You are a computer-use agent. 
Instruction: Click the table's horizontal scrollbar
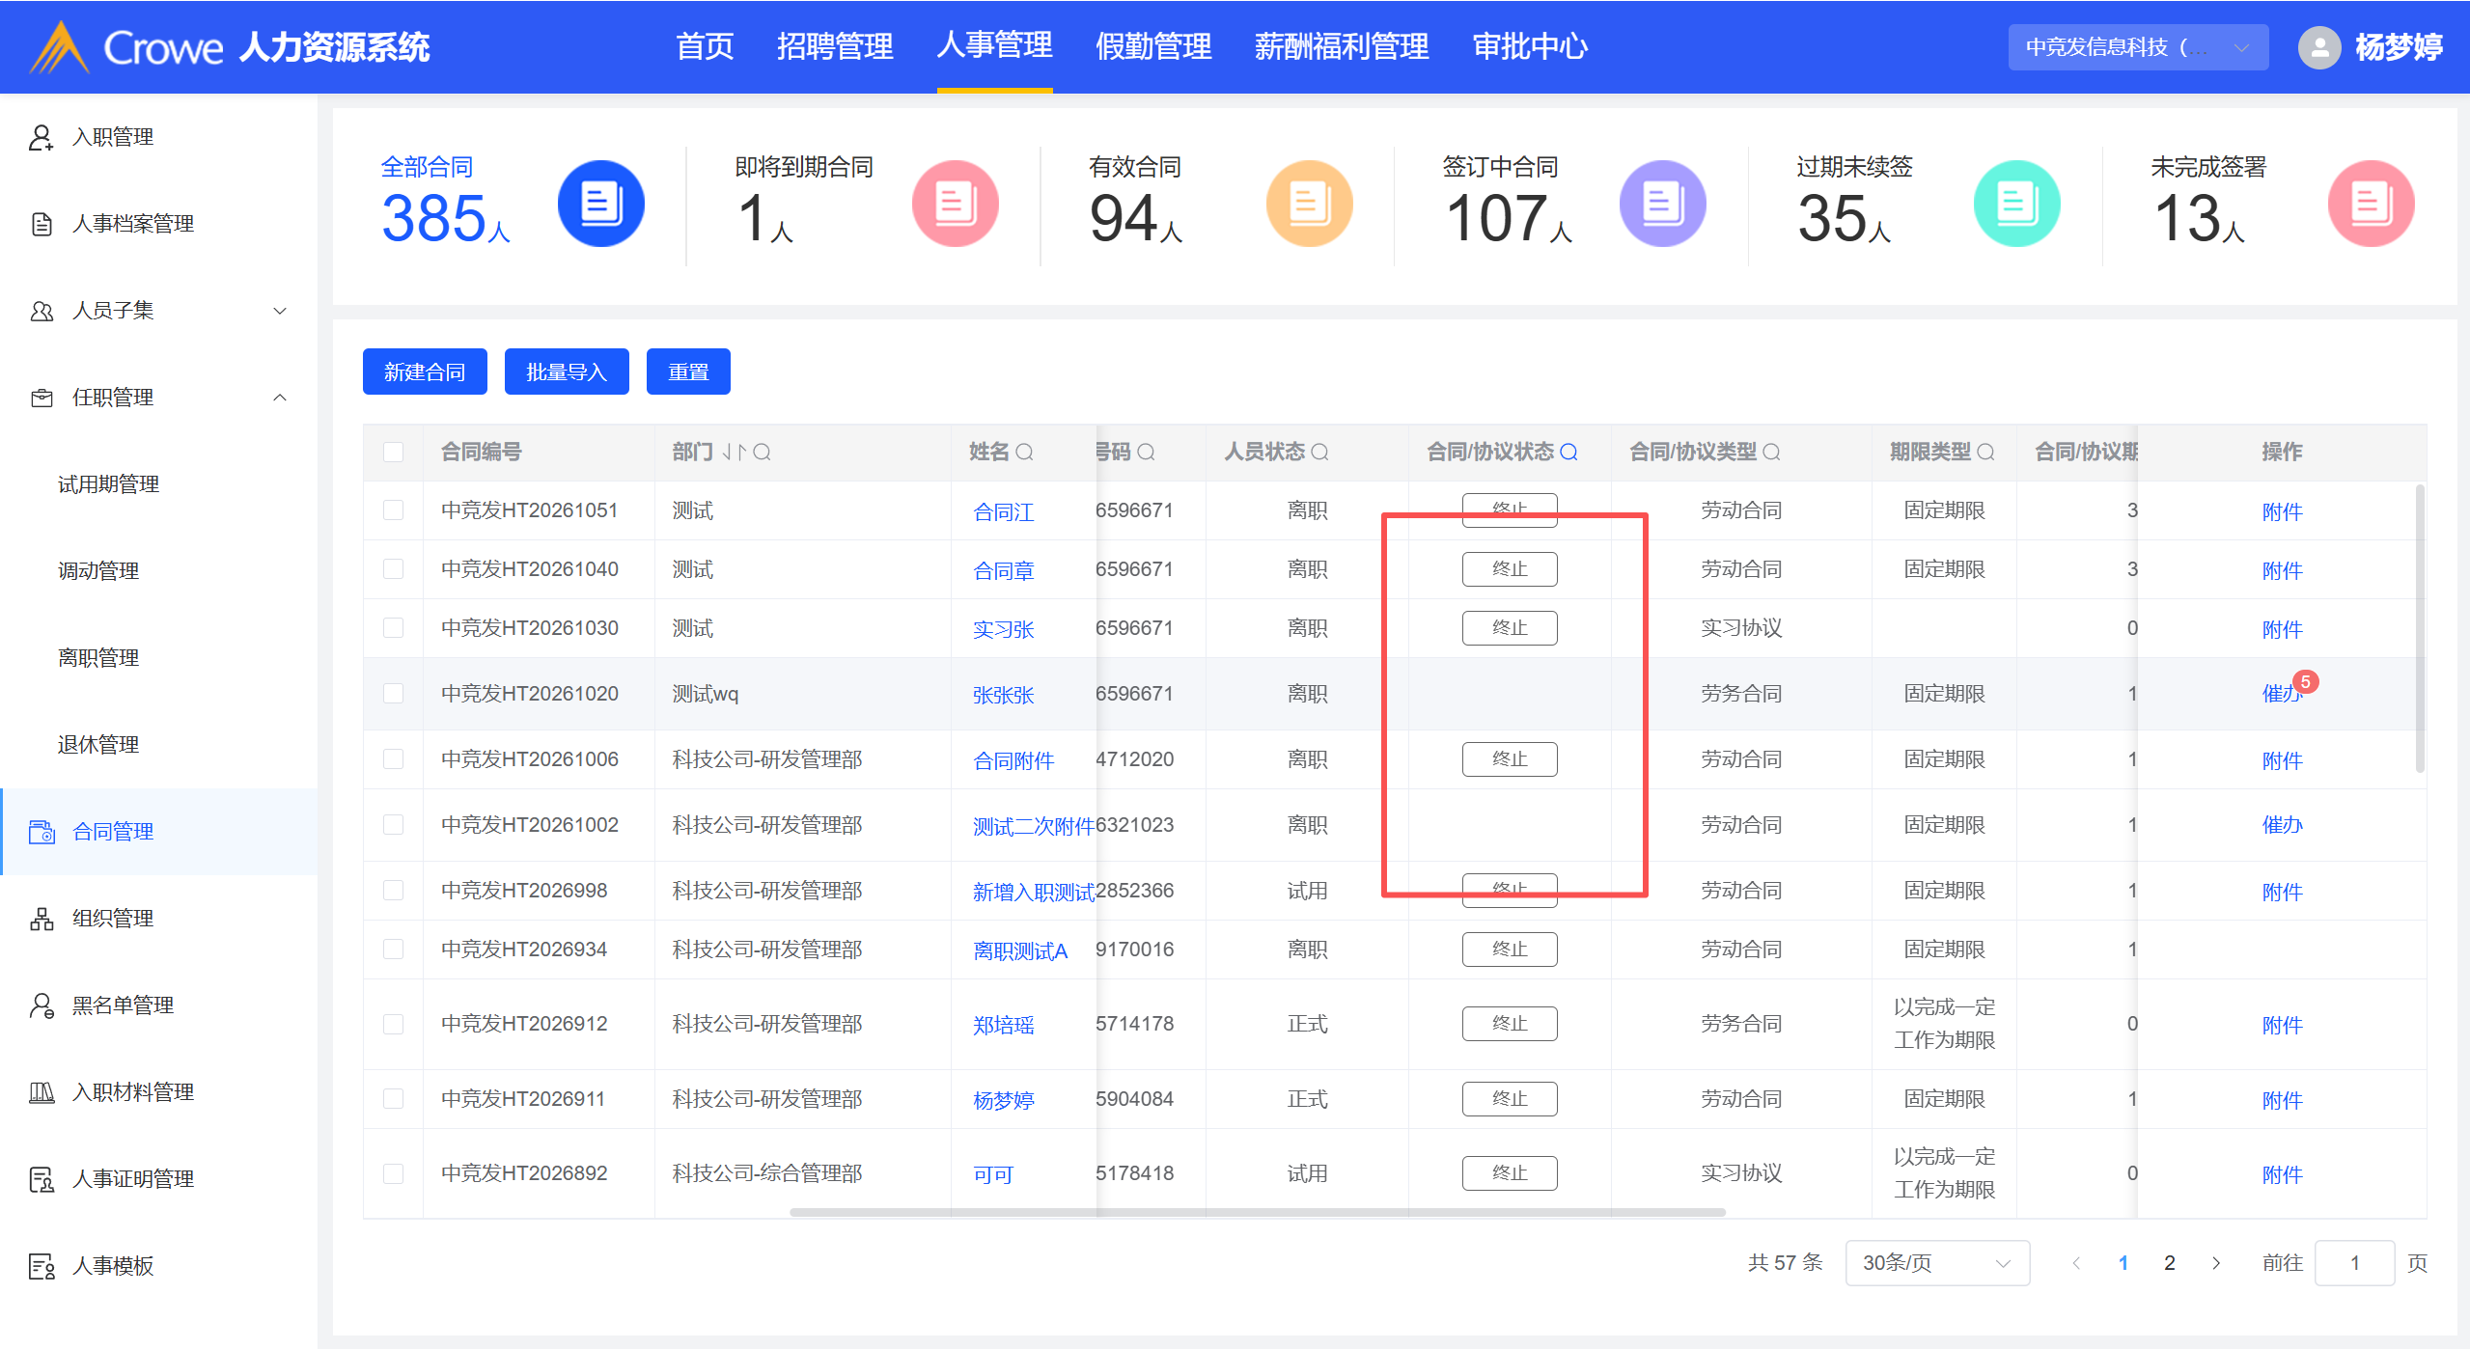point(1256,1213)
